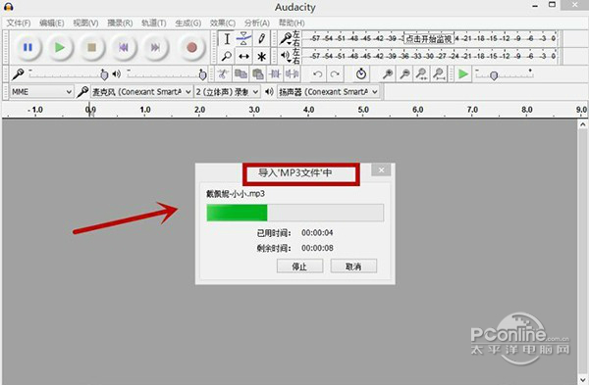
Task: Click the remaining time 00:00:08 value
Action: [x=317, y=248]
